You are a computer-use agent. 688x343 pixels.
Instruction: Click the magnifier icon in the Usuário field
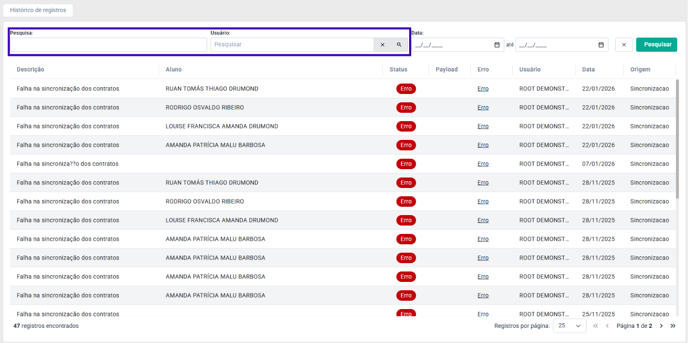coord(399,45)
